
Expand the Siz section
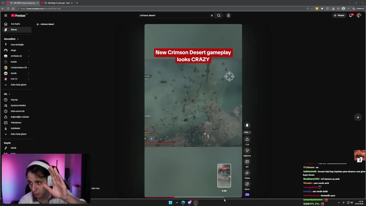7,94
